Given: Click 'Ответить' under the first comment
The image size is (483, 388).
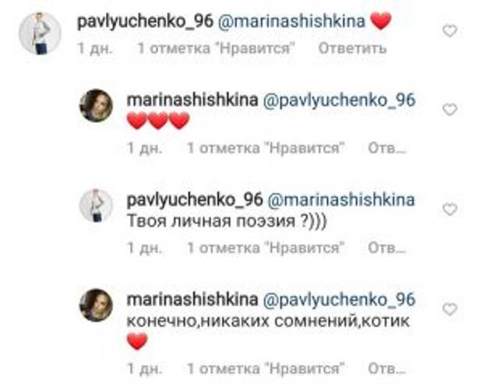Looking at the screenshot, I should point(352,48).
